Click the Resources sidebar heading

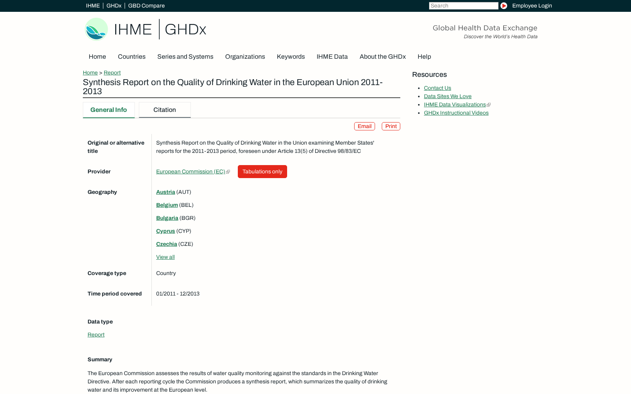pos(429,74)
